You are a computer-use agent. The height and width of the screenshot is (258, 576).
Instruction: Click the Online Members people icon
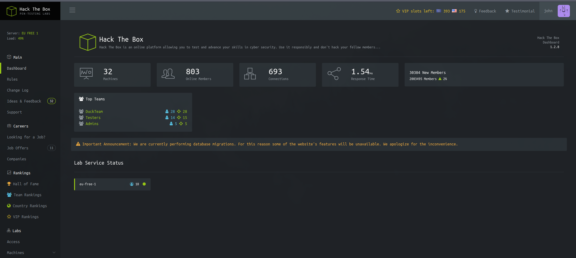pos(168,74)
